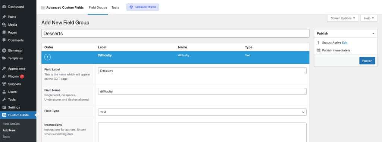
Task: Click the lowercase difficulty name in blue row
Action: pyautogui.click(x=184, y=55)
